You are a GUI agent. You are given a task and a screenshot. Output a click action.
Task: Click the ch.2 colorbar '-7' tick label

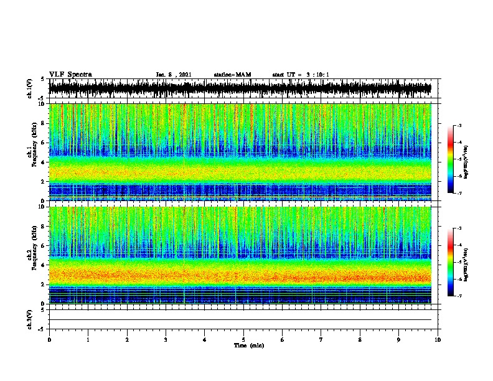[459, 296]
